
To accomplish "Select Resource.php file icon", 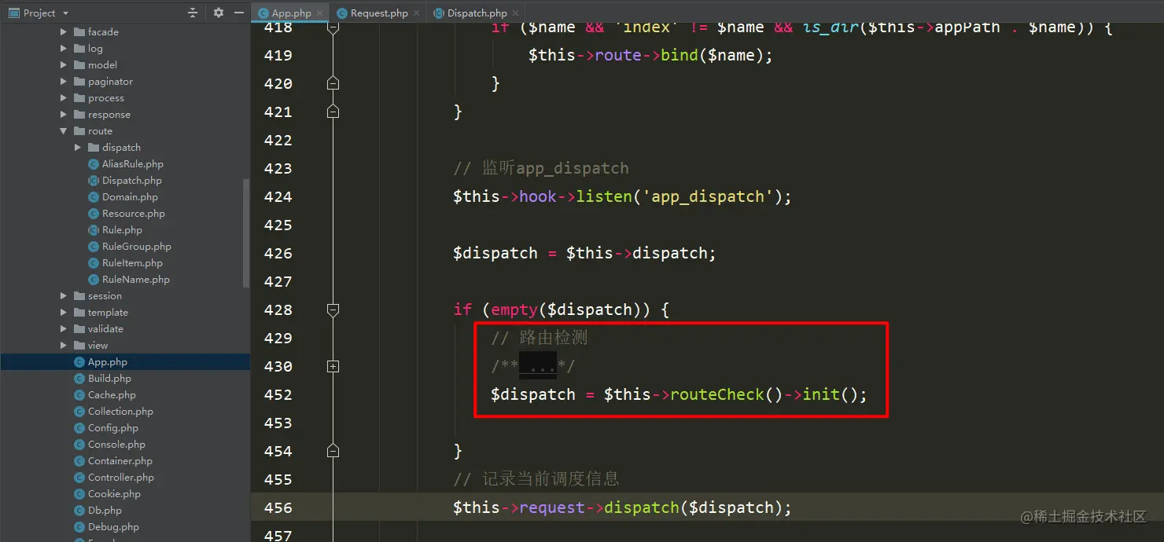I will pyautogui.click(x=94, y=214).
